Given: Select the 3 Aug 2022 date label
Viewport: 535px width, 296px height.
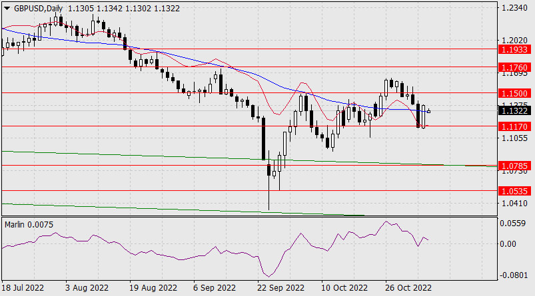Looking at the screenshot, I should click(x=87, y=288).
